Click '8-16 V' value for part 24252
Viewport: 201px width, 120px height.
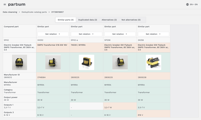[40, 115]
